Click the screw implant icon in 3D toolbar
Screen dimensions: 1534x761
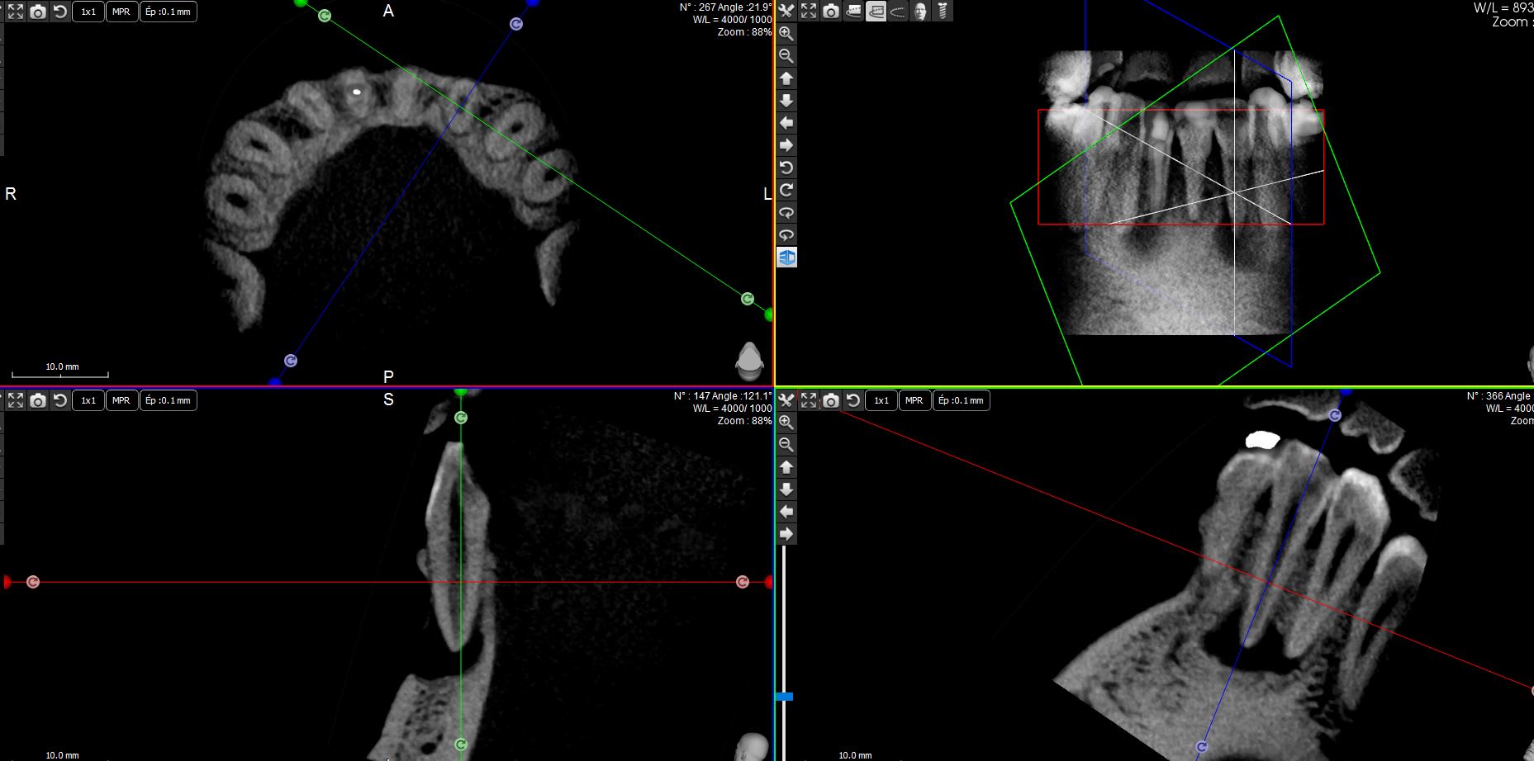point(943,11)
